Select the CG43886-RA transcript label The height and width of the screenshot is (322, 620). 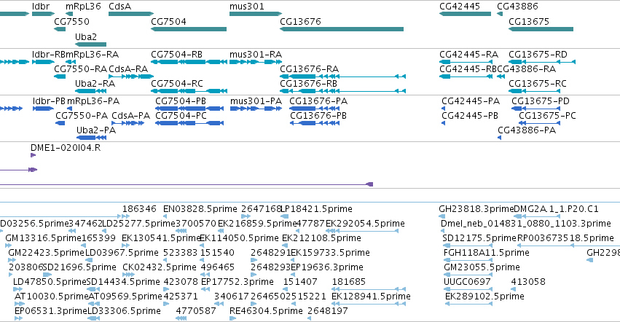527,68
